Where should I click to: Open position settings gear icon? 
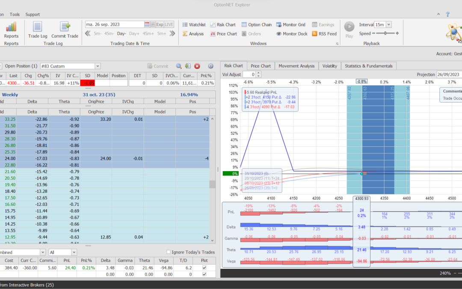210,66
